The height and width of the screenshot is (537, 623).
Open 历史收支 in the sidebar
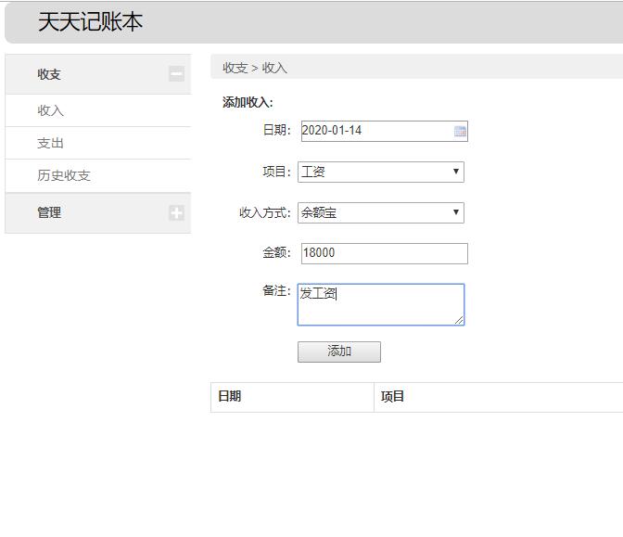(x=98, y=175)
